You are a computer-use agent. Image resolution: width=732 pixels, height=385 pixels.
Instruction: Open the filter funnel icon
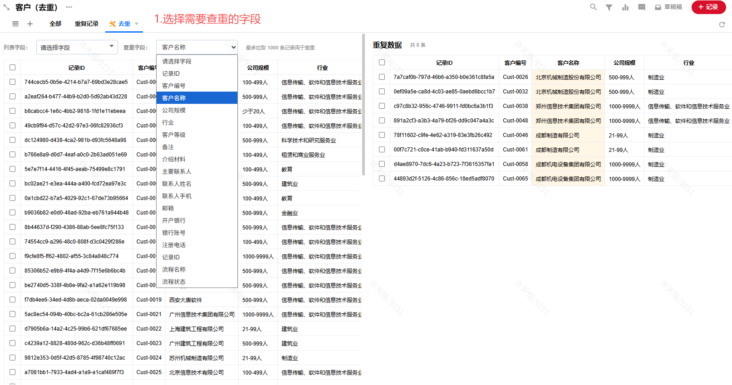click(x=609, y=7)
